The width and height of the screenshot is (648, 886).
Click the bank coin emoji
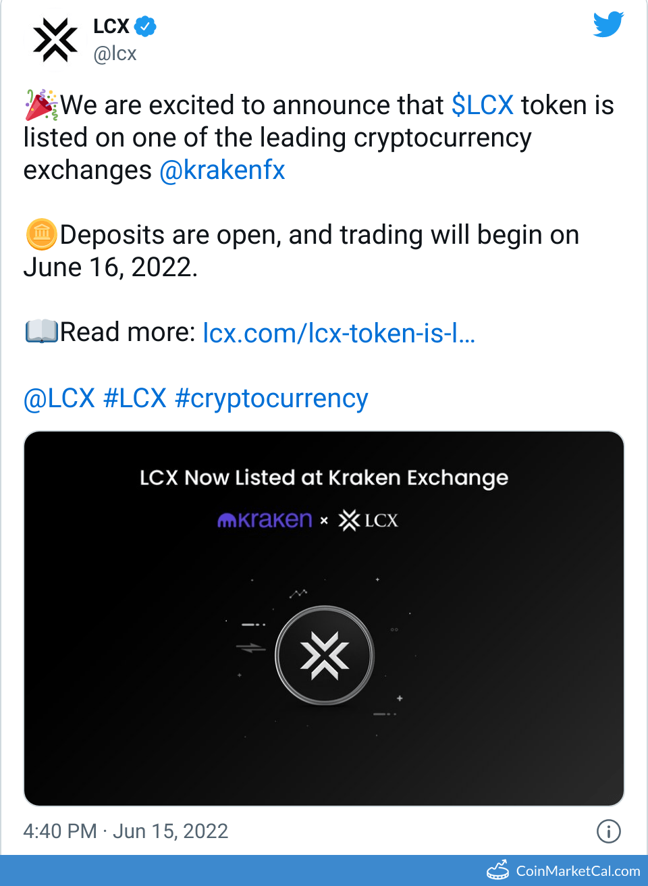pos(41,234)
